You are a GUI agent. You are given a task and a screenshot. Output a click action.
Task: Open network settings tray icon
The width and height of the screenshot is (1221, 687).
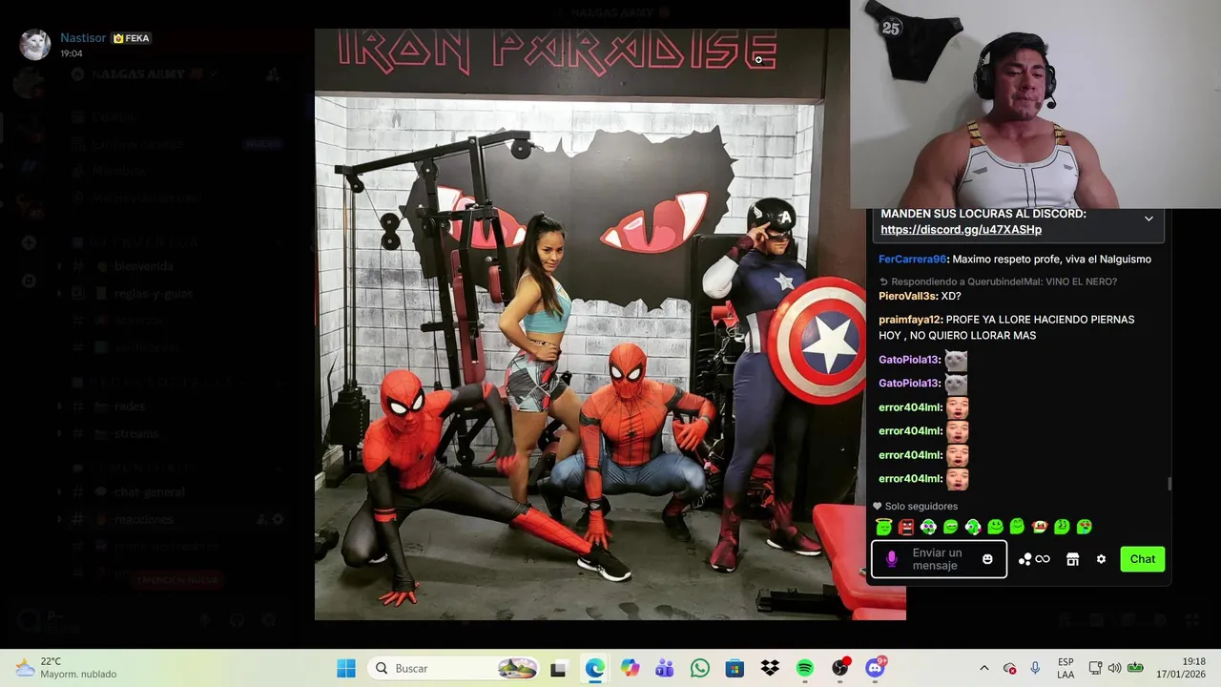pos(1096,668)
